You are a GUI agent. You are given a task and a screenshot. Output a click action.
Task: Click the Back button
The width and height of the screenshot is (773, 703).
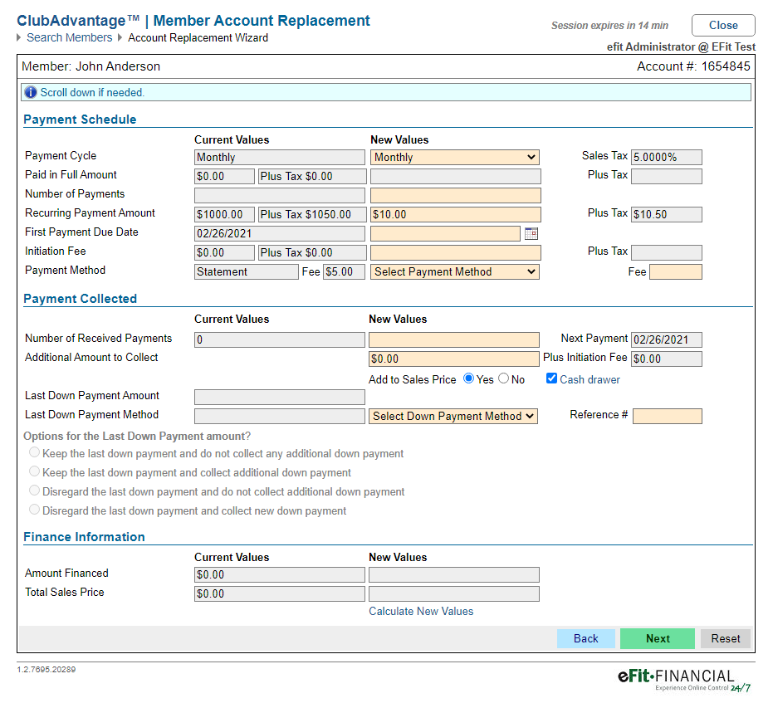(x=585, y=638)
